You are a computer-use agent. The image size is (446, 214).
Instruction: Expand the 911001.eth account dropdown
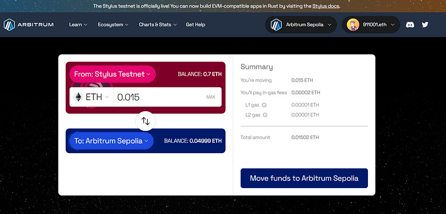371,25
